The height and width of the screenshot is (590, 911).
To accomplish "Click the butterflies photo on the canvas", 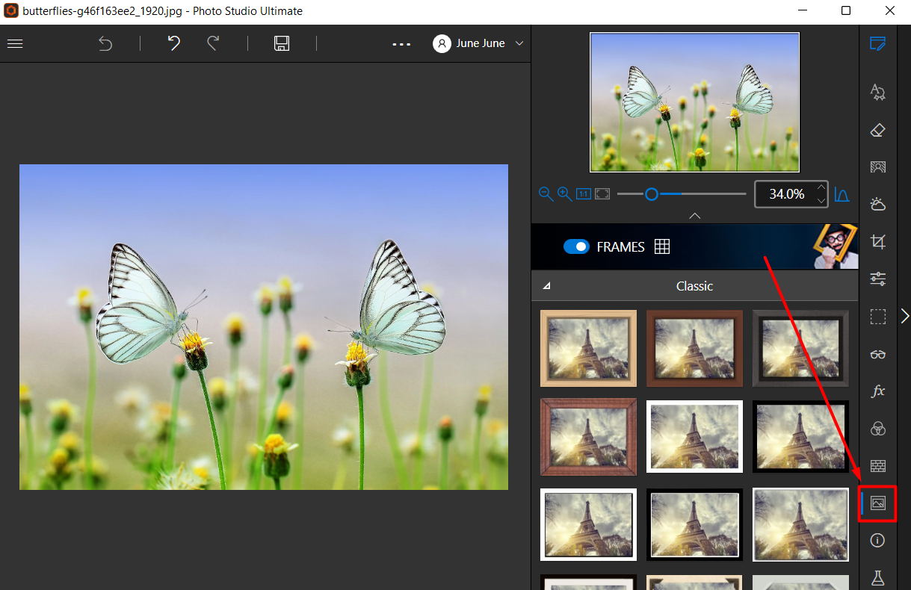I will click(x=264, y=327).
